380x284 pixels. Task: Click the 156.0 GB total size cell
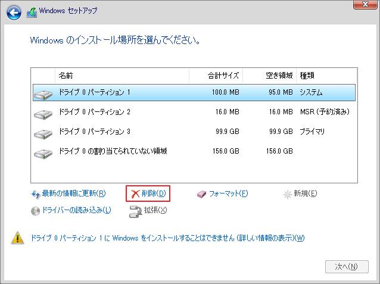[226, 151]
